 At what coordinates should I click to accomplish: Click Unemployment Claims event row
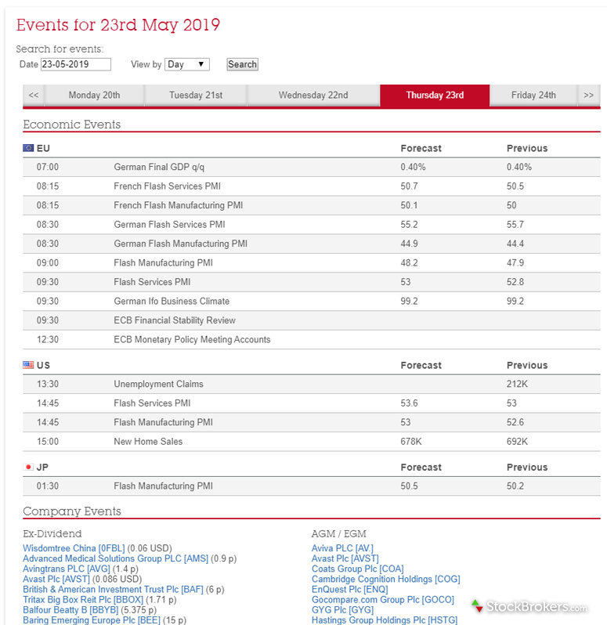click(x=312, y=384)
